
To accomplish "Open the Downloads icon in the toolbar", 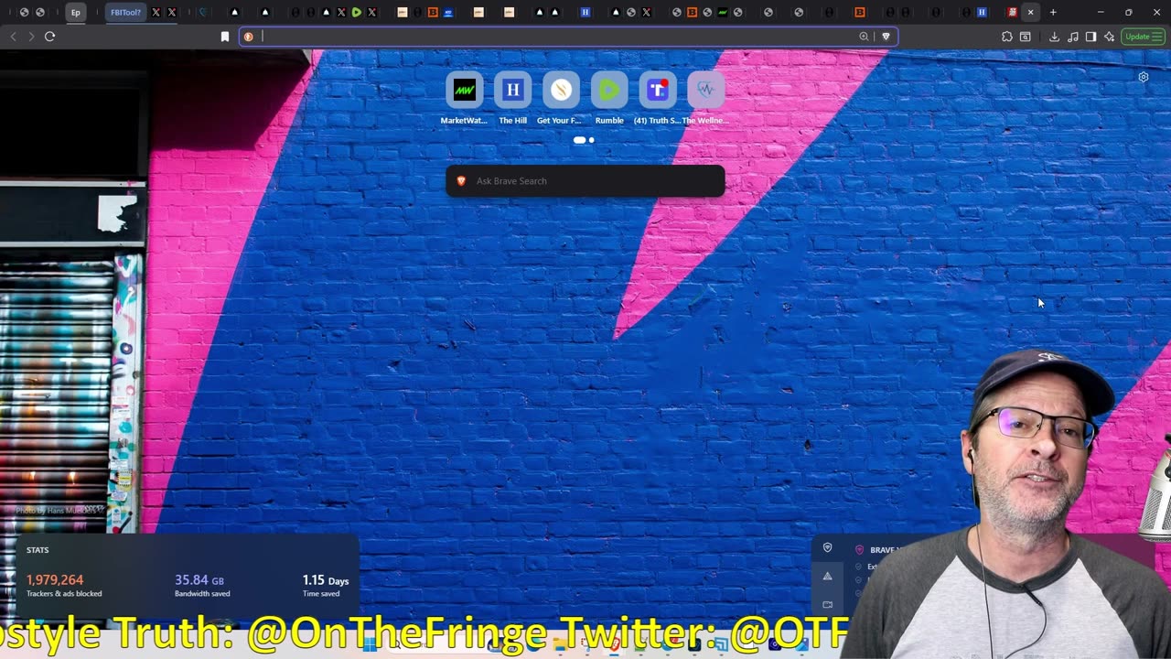I will click(1054, 37).
